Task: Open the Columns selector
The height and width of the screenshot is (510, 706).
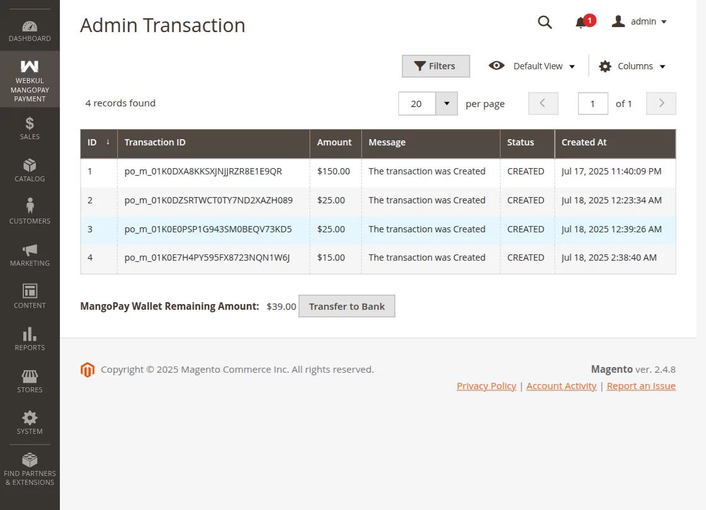Action: tap(631, 65)
